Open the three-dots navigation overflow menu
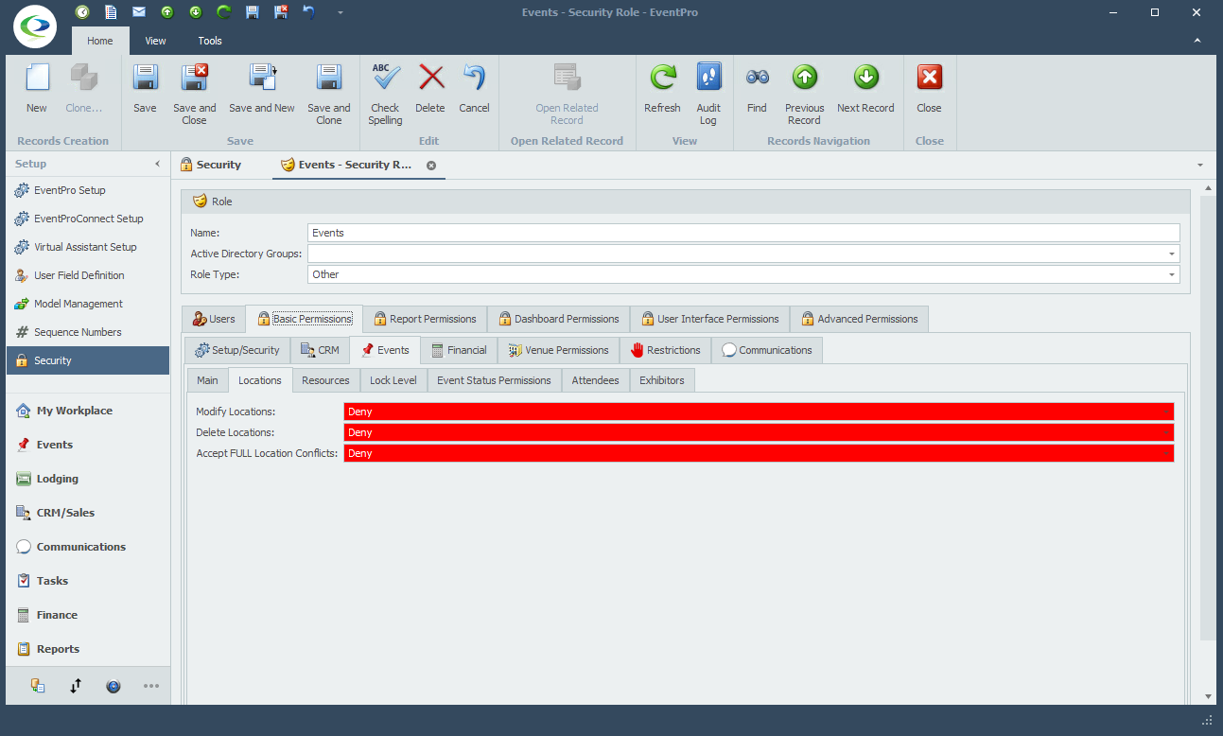The image size is (1223, 736). [151, 686]
